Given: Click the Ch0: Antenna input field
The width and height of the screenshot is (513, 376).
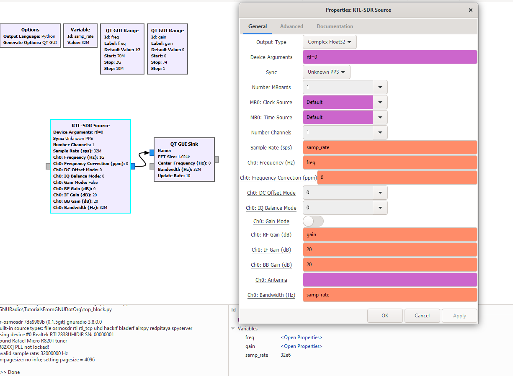Looking at the screenshot, I should (x=390, y=280).
